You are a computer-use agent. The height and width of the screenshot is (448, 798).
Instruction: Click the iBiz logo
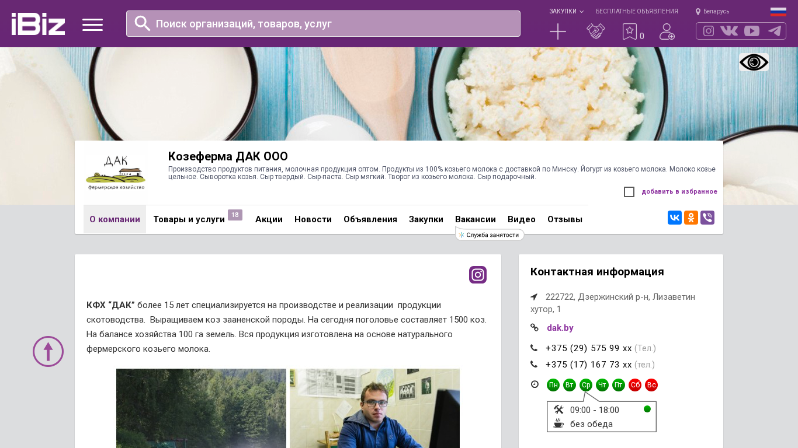(38, 24)
